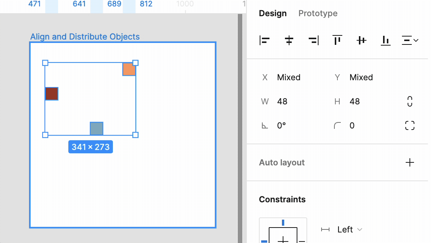Open the independent corner radius control
431x243 pixels.
tap(409, 125)
